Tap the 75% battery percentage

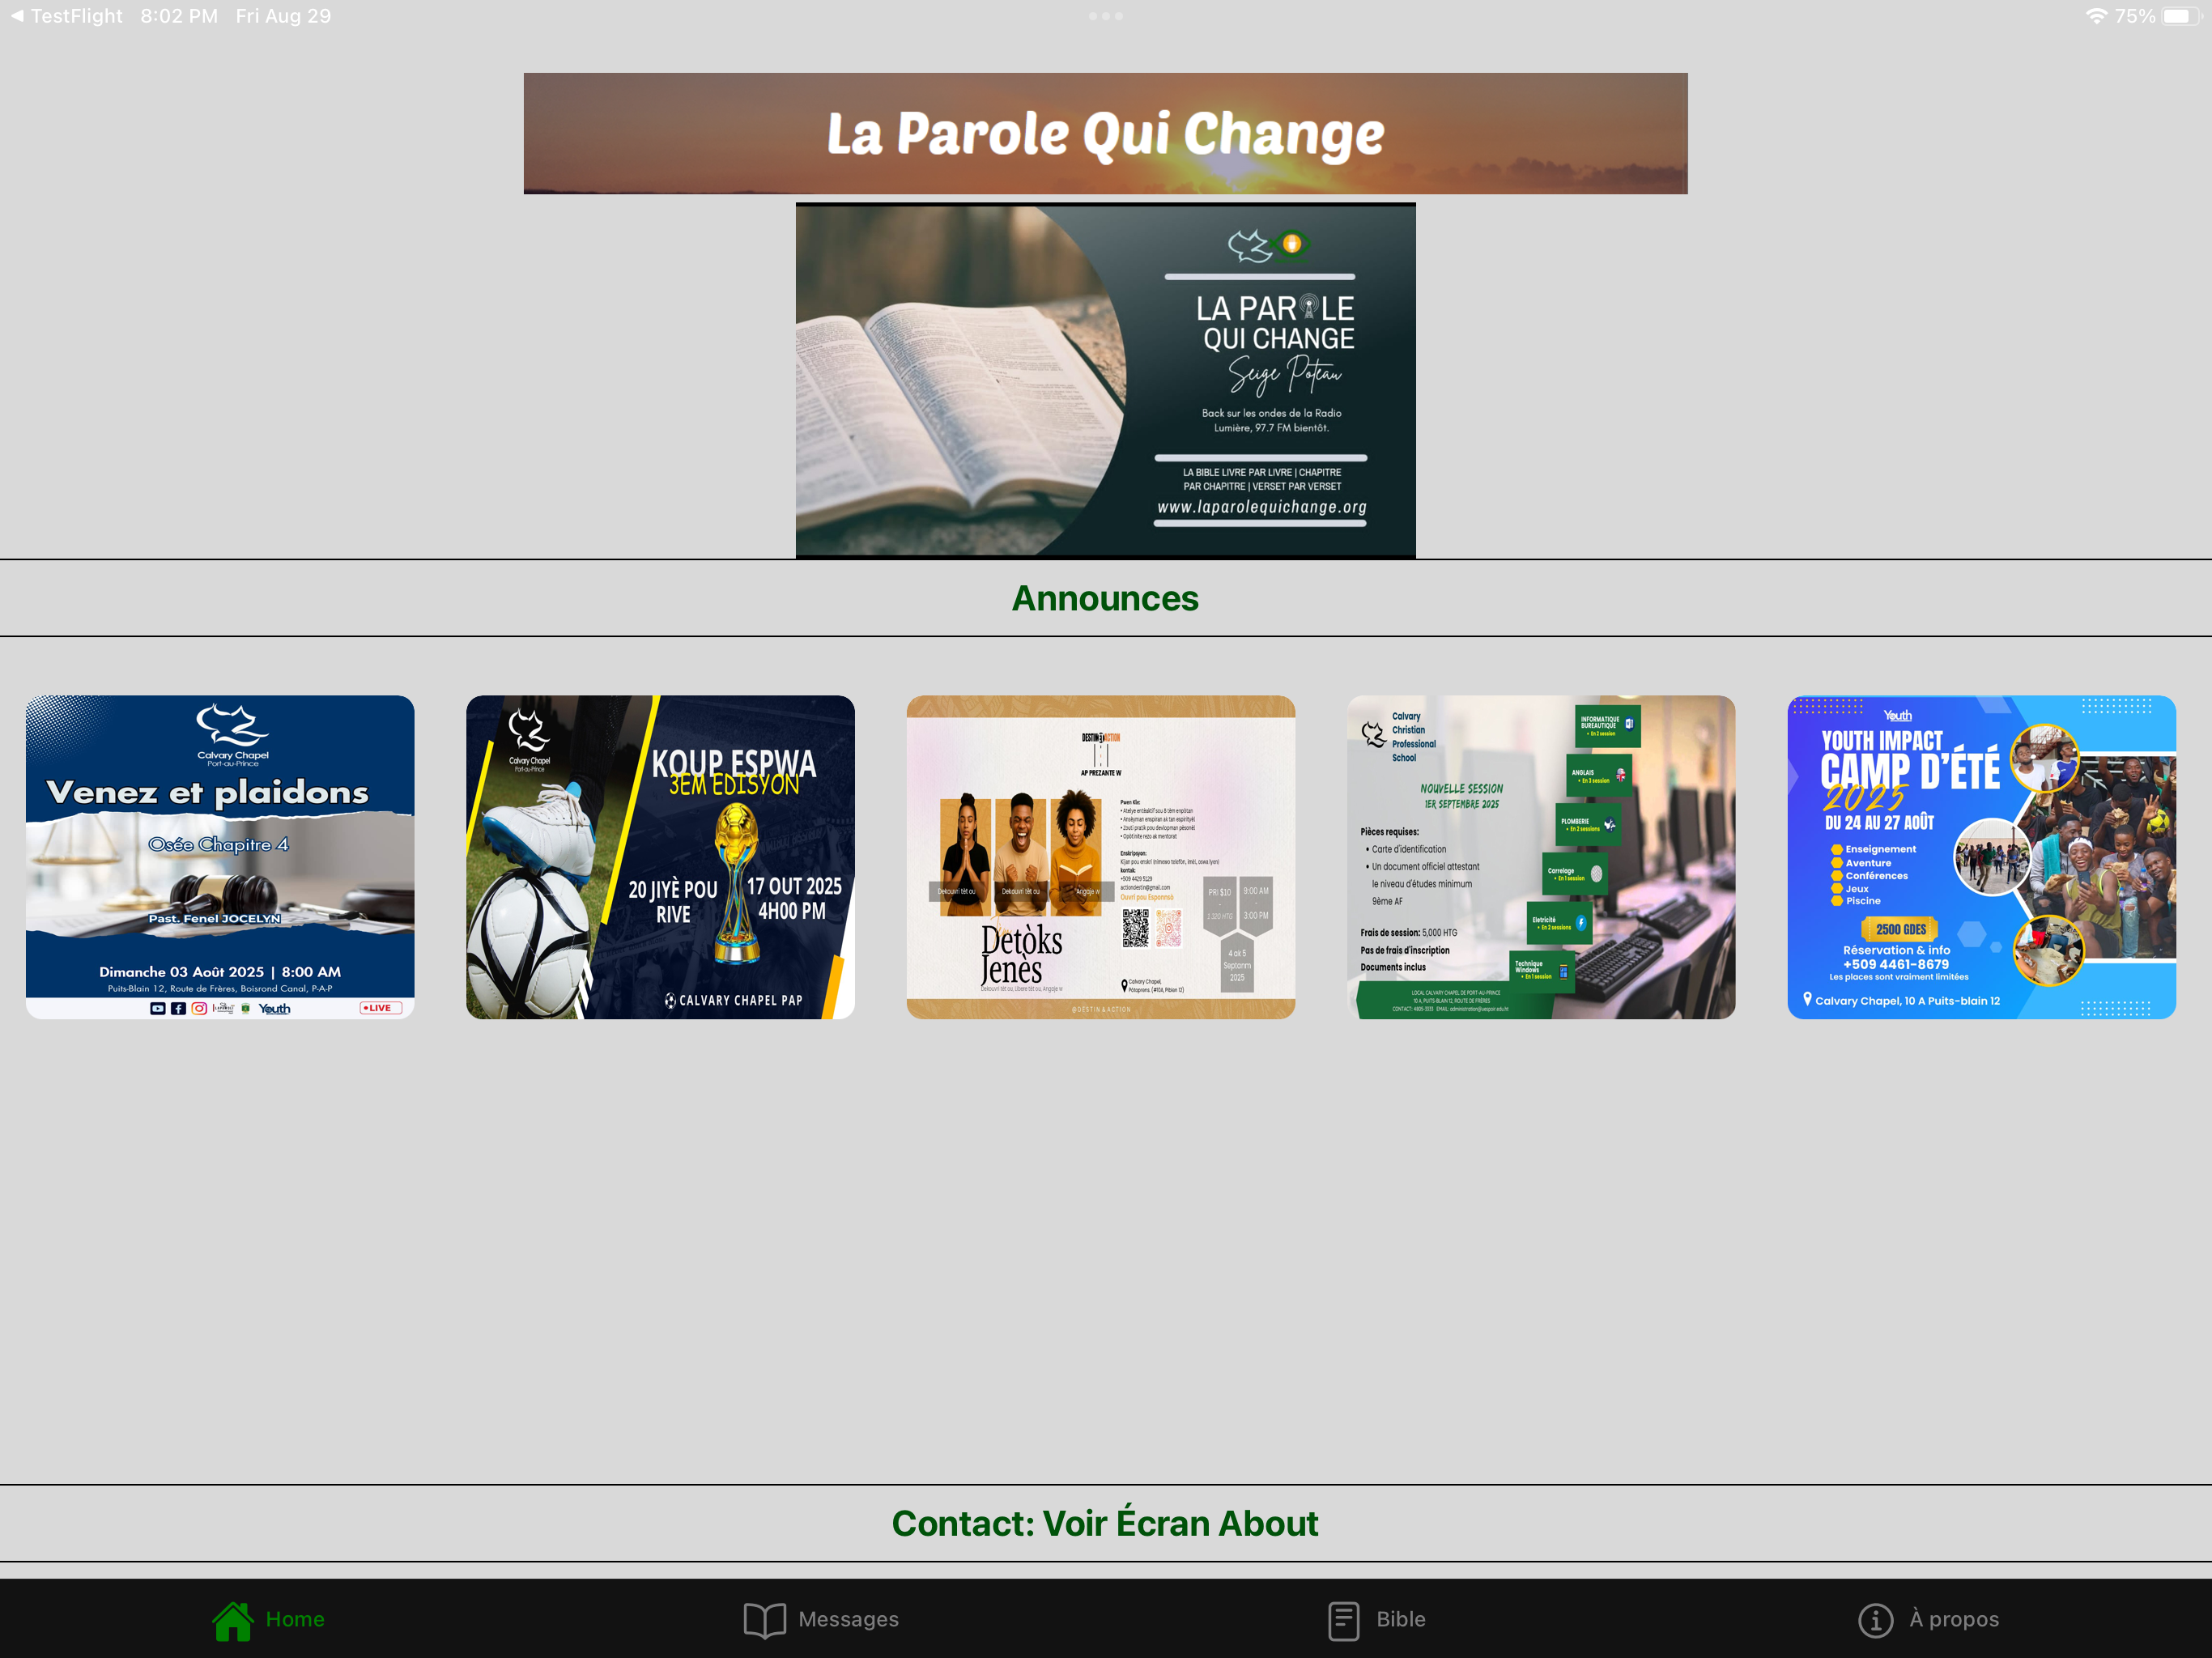[x=2135, y=16]
